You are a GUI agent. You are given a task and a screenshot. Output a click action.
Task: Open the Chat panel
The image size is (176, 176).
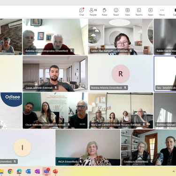82,12
